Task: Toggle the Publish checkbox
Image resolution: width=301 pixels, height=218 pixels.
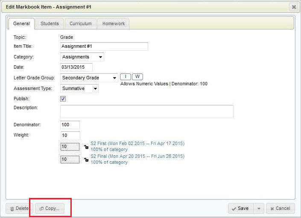Action: coord(63,99)
